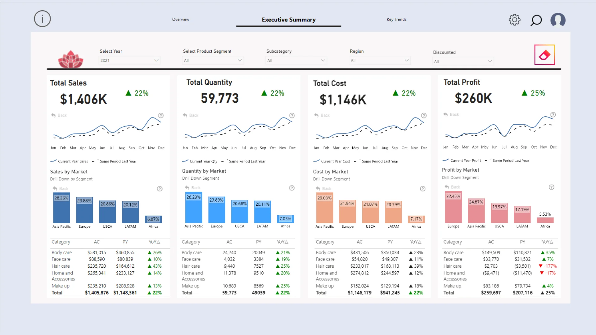Click Body care row in Cost table
Image resolution: width=596 pixels, height=335 pixels.
369,252
